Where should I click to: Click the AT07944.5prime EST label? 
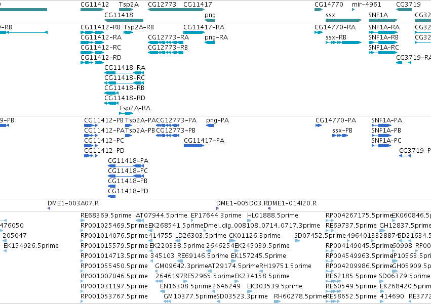(162, 215)
